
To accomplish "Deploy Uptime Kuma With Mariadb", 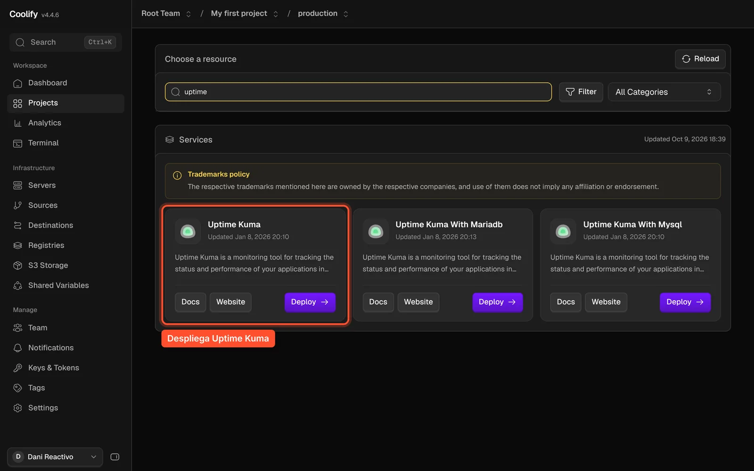I will [x=498, y=302].
